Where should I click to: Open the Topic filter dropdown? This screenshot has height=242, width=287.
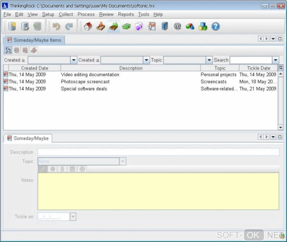[209, 60]
